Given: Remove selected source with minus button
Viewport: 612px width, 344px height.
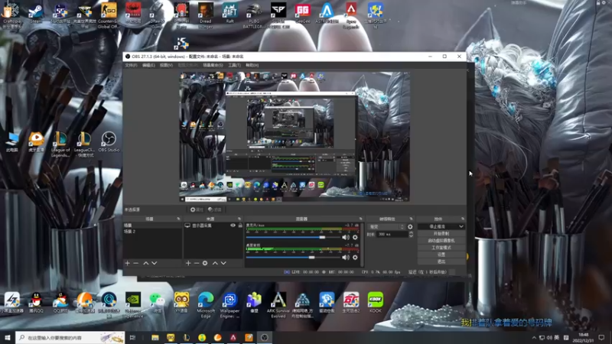Looking at the screenshot, I should (x=197, y=263).
